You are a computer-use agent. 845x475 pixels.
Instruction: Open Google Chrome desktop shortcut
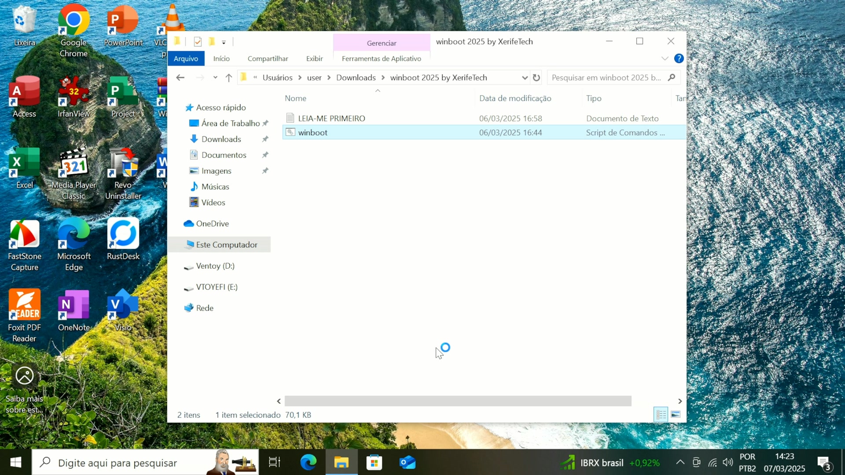point(73,31)
